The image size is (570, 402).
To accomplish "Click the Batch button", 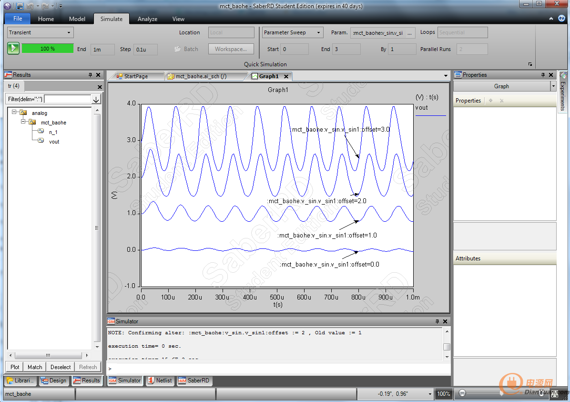I will point(186,49).
